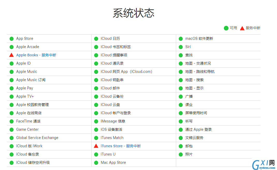Screen dimensions: 277x170
Task: Click the status dot for 地图 - 搜索
Action: pyautogui.click(x=181, y=80)
